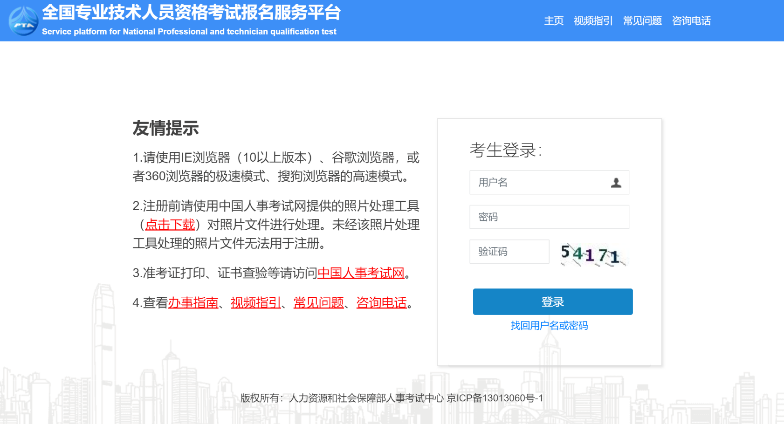Focus the 用户名 input field
784x424 pixels.
point(541,183)
